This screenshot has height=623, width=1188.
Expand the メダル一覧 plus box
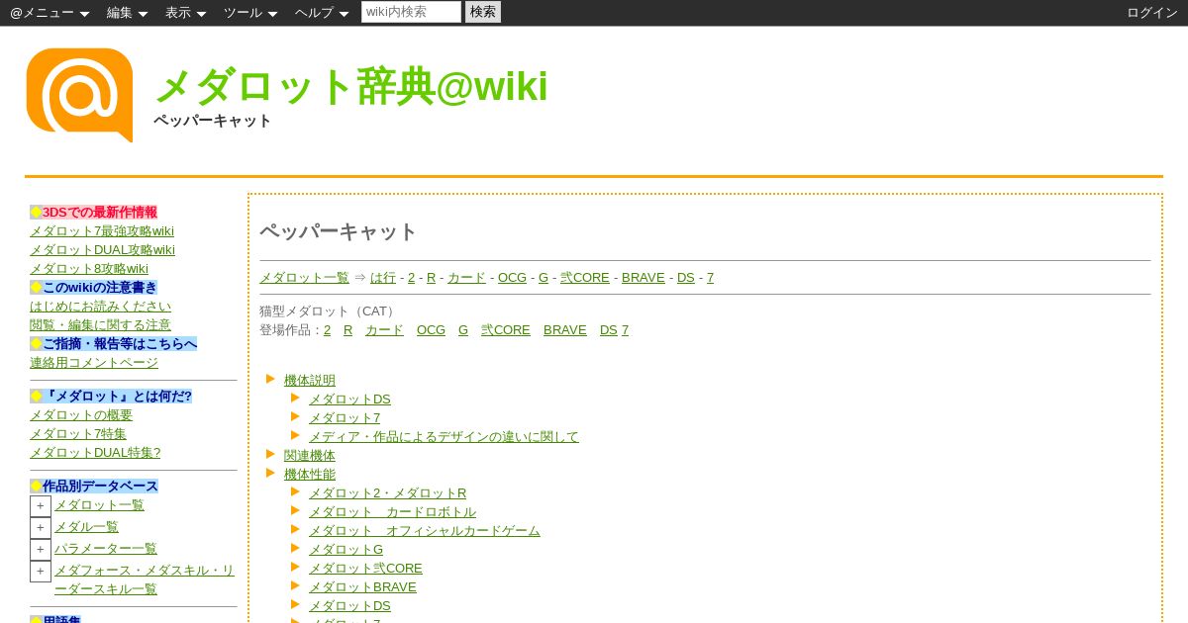[41, 528]
